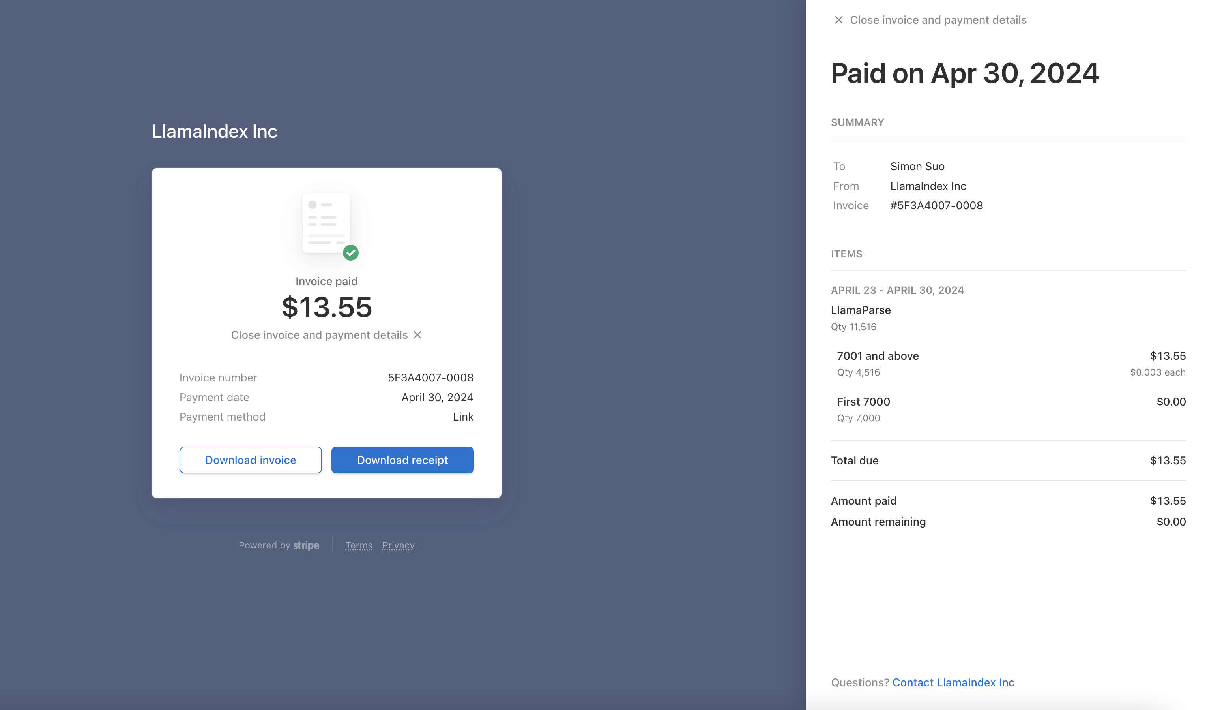Click payment method value 'Link'
This screenshot has width=1207, height=710.
[x=463, y=417]
